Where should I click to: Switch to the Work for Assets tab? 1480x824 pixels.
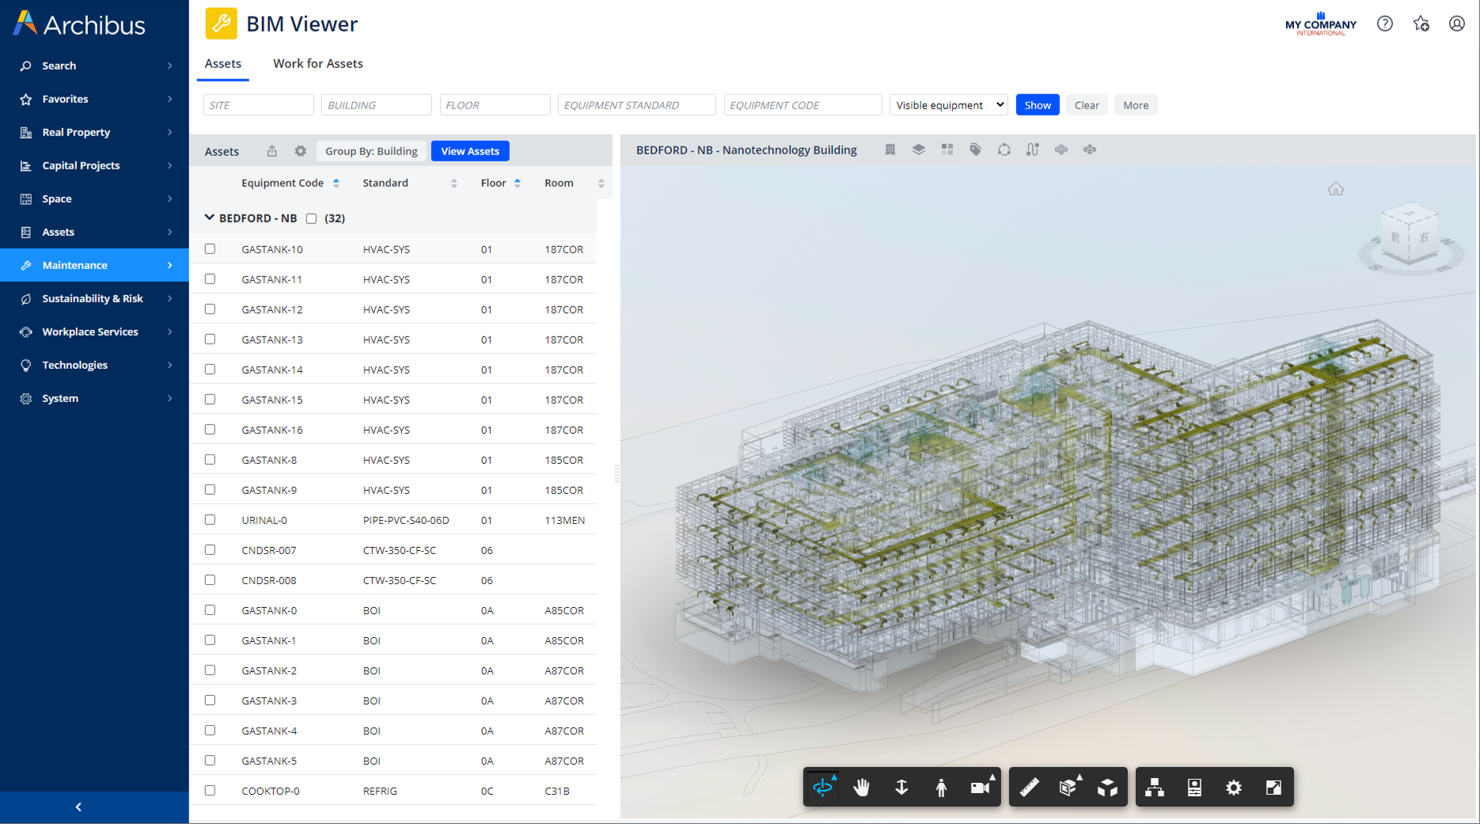[317, 63]
